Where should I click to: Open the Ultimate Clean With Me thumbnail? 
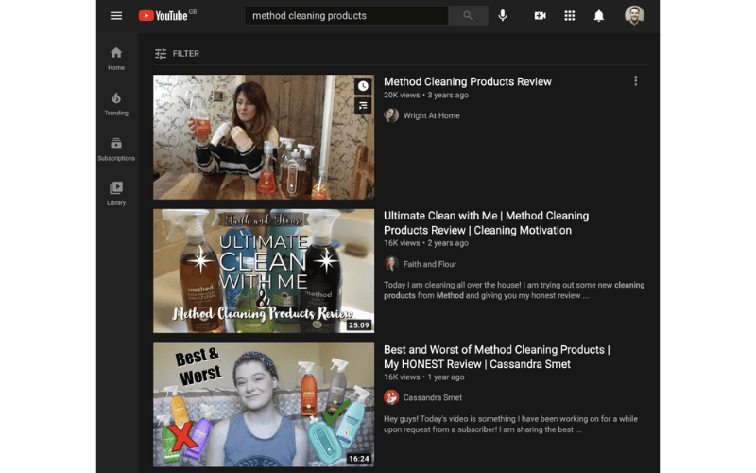tap(264, 271)
